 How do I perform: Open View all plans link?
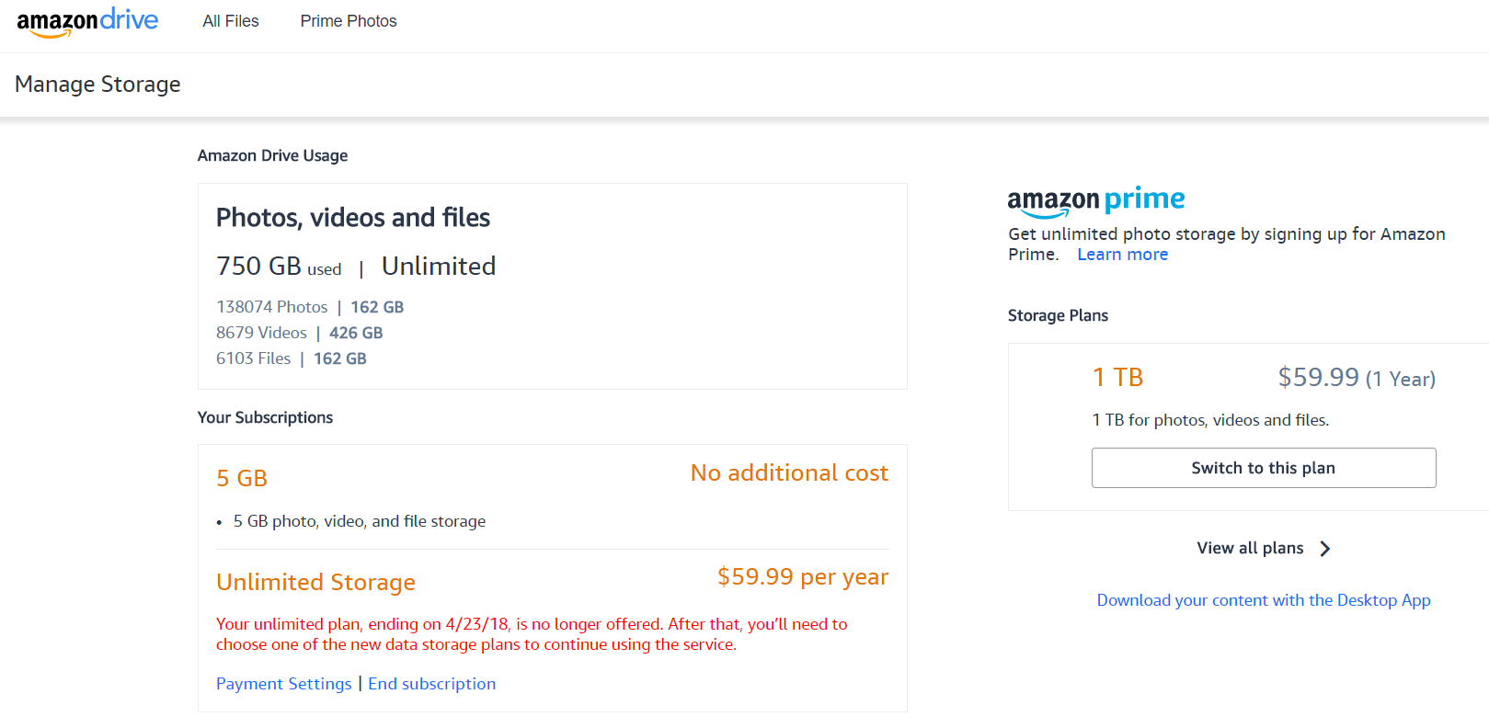(x=1250, y=548)
